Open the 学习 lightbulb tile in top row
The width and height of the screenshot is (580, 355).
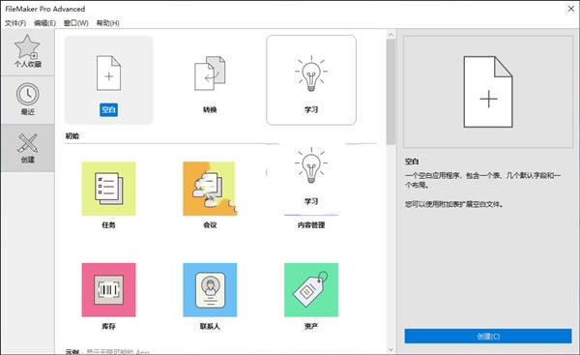click(x=311, y=80)
